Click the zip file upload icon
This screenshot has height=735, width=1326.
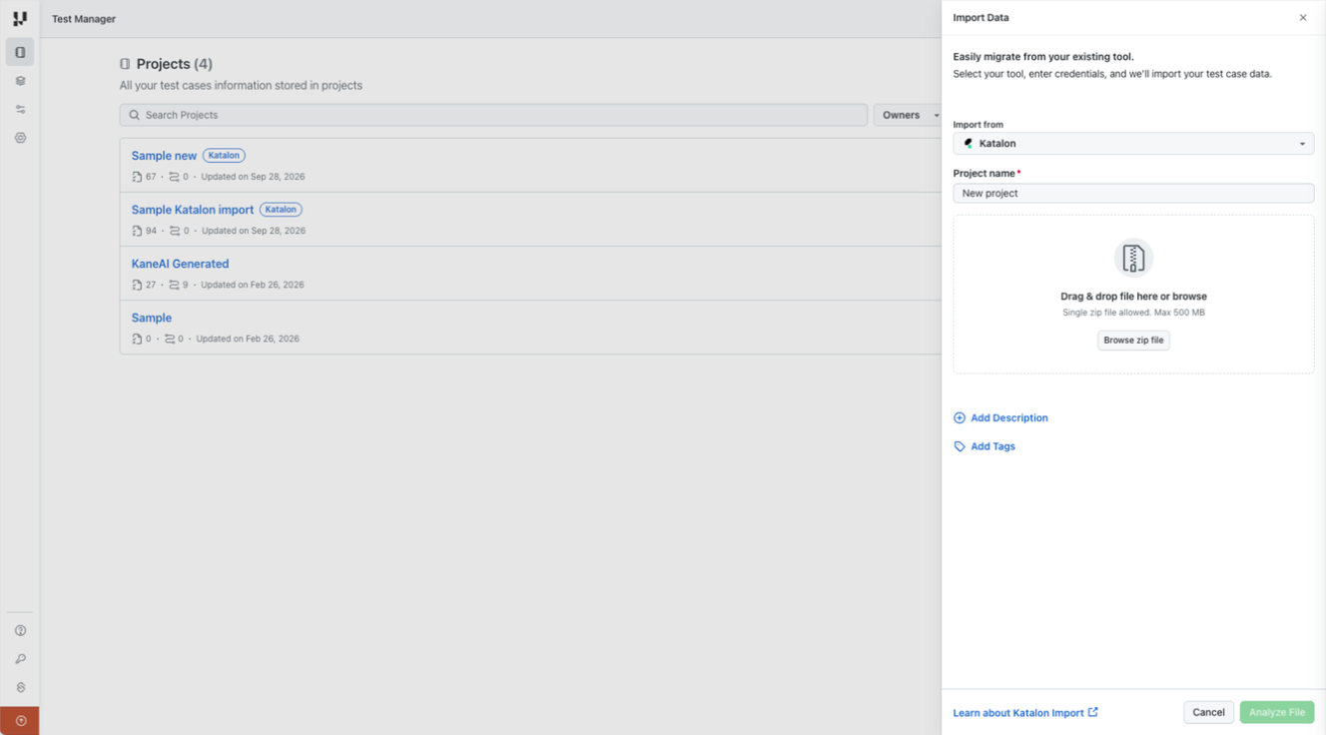point(1133,258)
